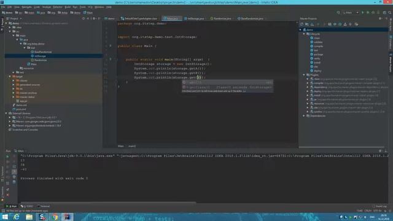393x221 pixels.
Task: Open the BaseRandomize class in the Project tree
Action: 41,52
